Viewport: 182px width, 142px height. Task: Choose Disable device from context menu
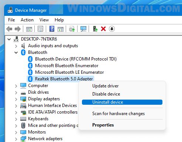click(122, 94)
